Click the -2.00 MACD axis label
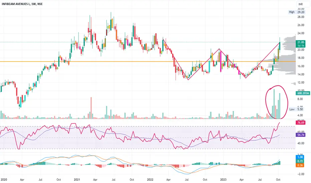Screen dimensions: 311x183 (x=300, y=174)
